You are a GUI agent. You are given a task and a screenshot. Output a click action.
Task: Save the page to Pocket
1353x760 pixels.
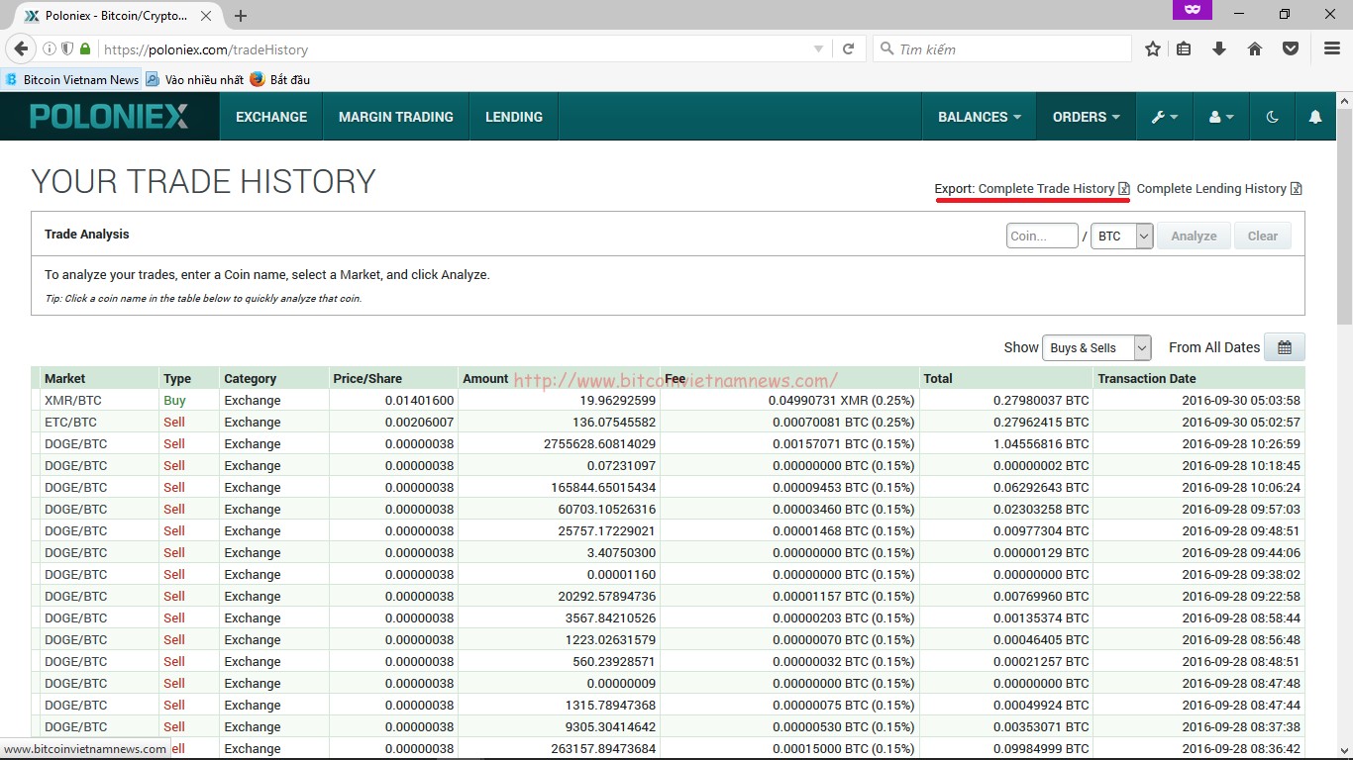(1291, 48)
